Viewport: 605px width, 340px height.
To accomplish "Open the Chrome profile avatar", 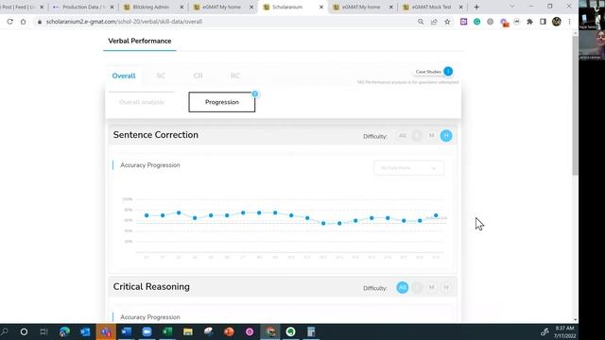I will [557, 22].
